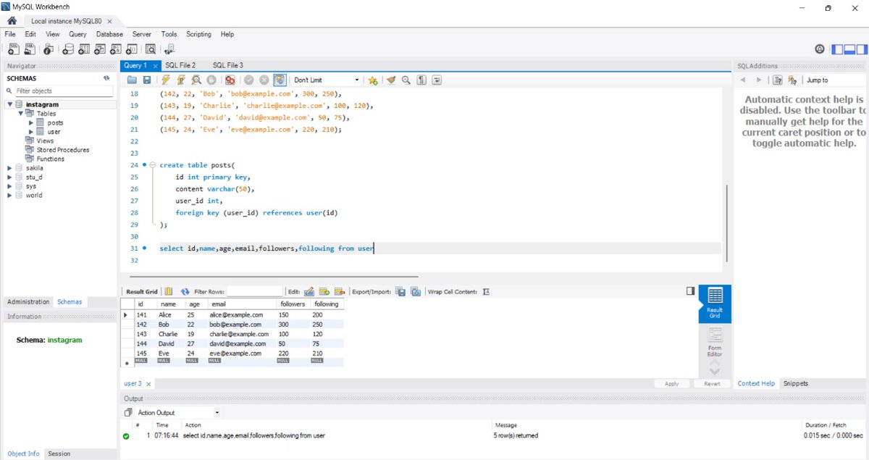The width and height of the screenshot is (869, 460).
Task: Commit the current transaction
Action: coord(248,80)
